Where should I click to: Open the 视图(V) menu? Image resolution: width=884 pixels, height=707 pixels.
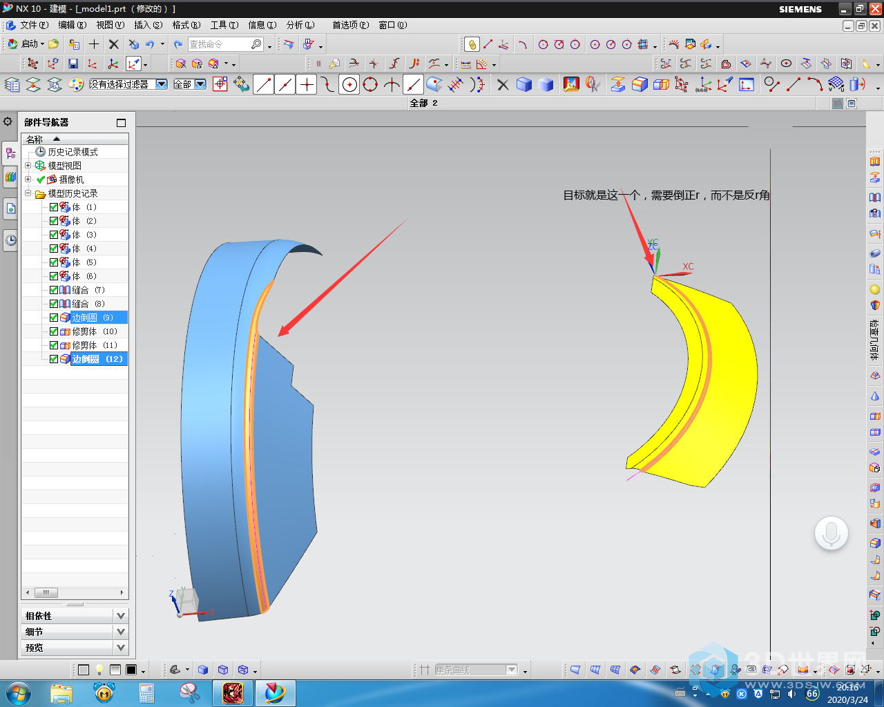point(110,25)
